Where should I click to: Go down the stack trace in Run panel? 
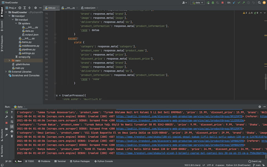coord(12,117)
